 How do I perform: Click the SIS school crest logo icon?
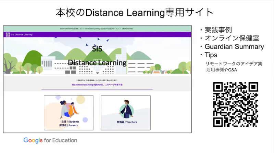(x=8, y=34)
